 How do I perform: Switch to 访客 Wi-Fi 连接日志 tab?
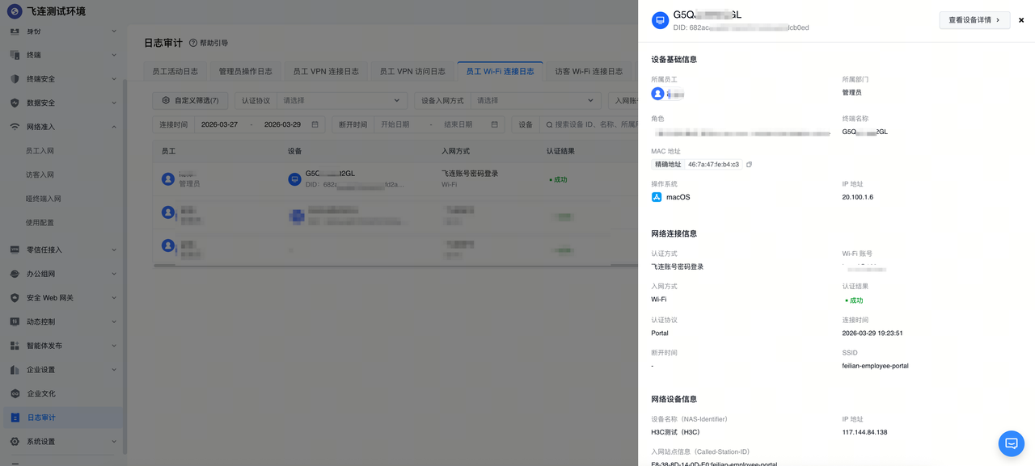coord(589,71)
